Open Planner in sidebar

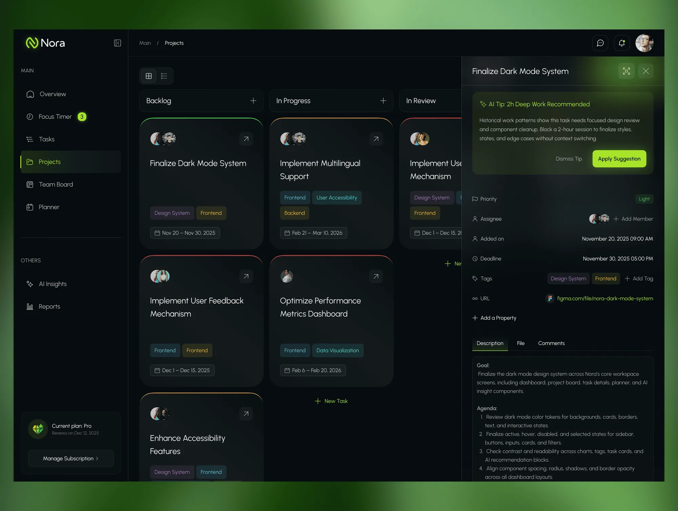coord(71,207)
